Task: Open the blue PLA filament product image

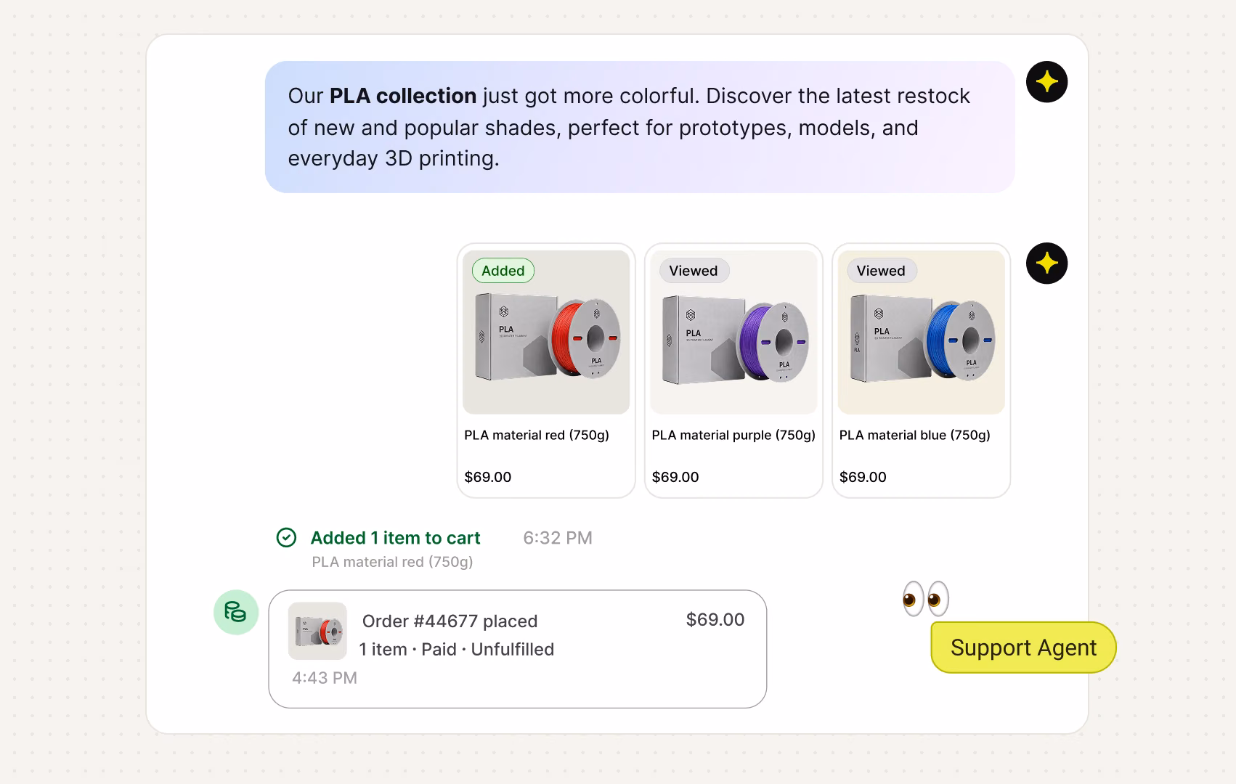Action: 921,332
